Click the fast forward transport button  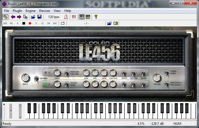pos(49,23)
